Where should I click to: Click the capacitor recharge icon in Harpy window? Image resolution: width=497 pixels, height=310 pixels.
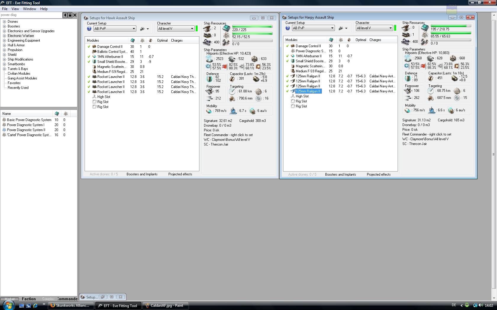pyautogui.click(x=455, y=78)
